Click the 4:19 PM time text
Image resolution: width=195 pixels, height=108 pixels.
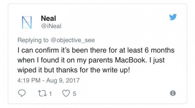pos(28,80)
